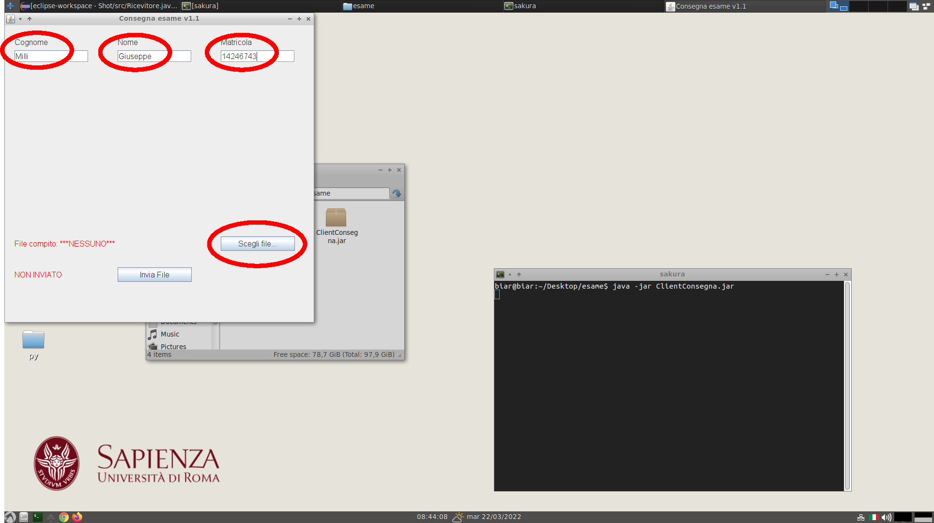The height and width of the screenshot is (523, 934).
Task: Focus the Cognome text field
Action: click(x=51, y=56)
